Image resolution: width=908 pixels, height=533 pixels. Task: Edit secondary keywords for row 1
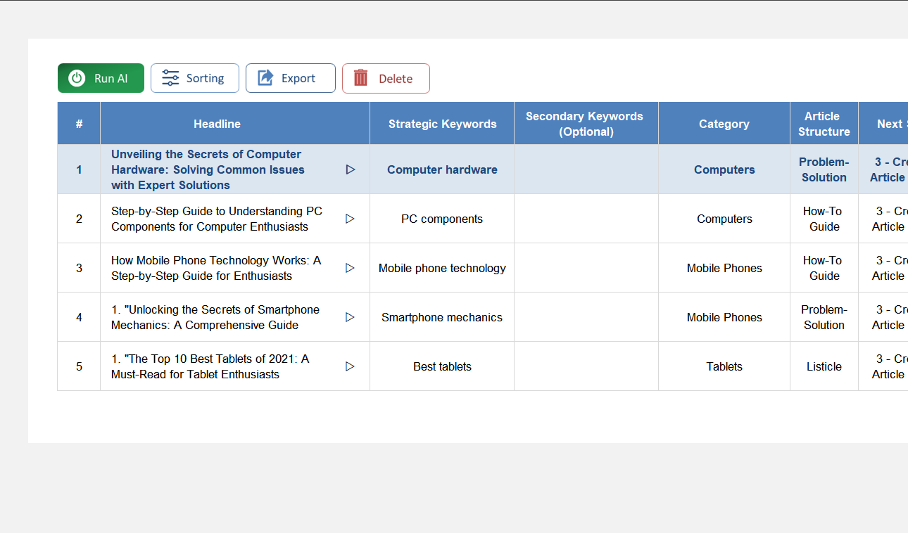point(586,169)
